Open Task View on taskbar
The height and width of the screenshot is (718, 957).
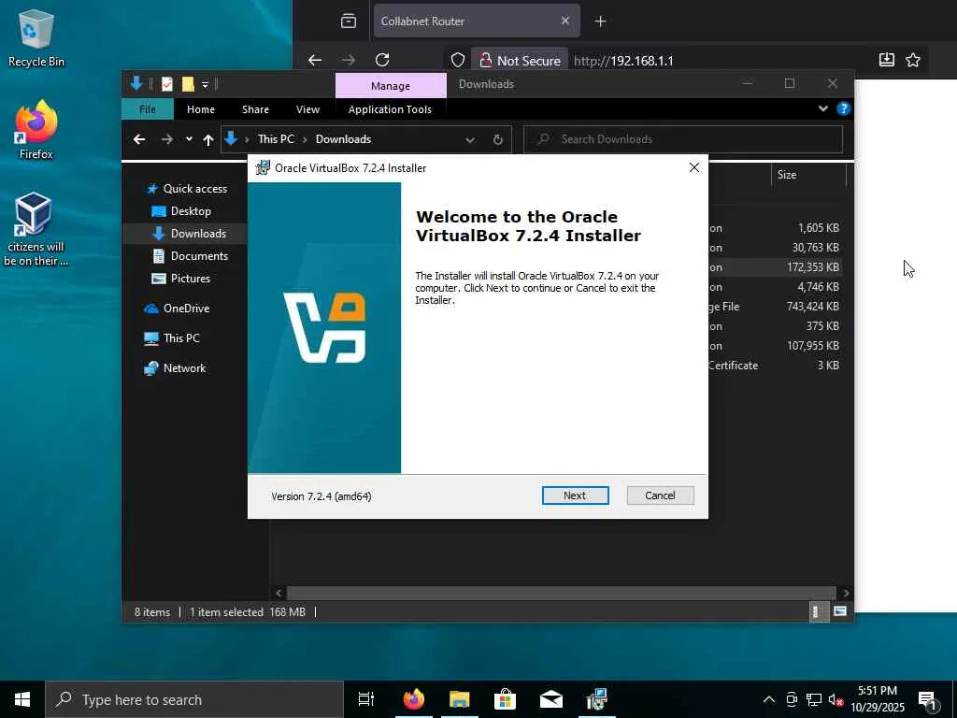click(x=366, y=699)
